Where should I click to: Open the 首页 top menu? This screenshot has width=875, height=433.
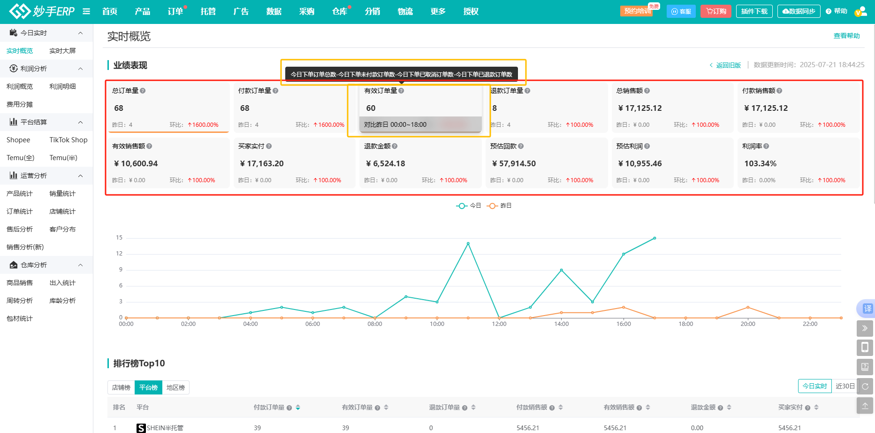pyautogui.click(x=110, y=11)
